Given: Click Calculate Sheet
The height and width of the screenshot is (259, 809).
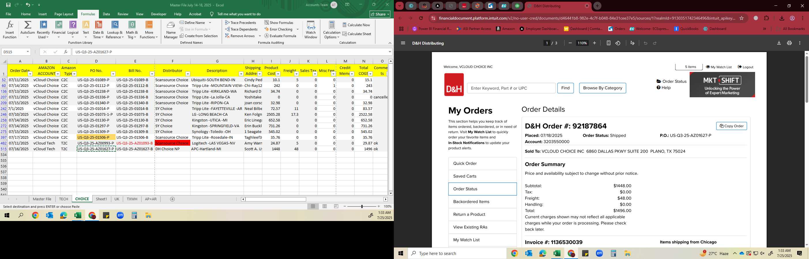Looking at the screenshot, I should click(x=356, y=34).
